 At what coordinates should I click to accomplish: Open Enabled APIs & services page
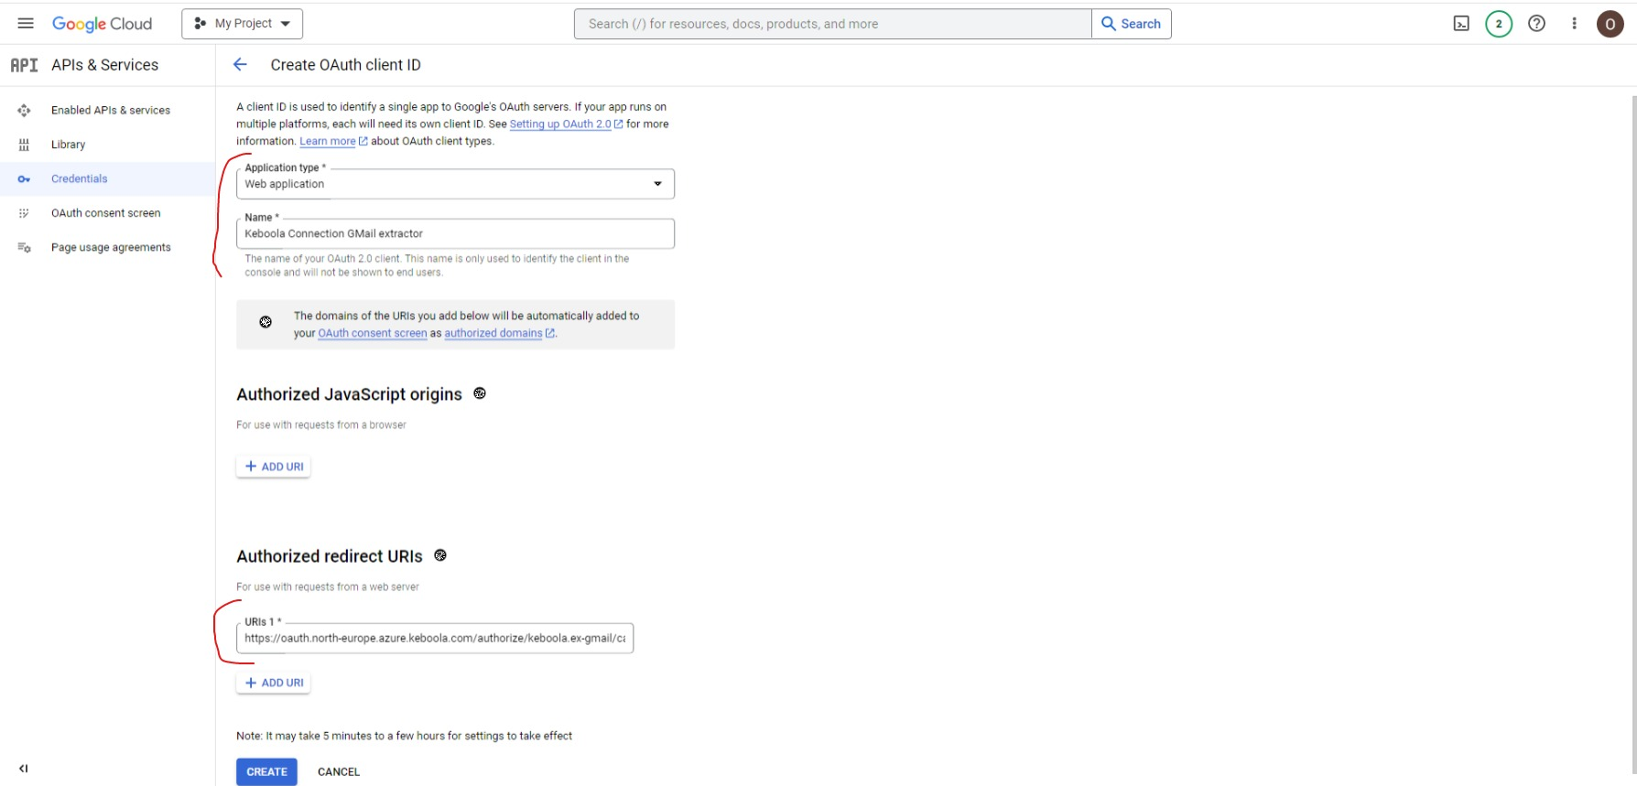point(111,110)
